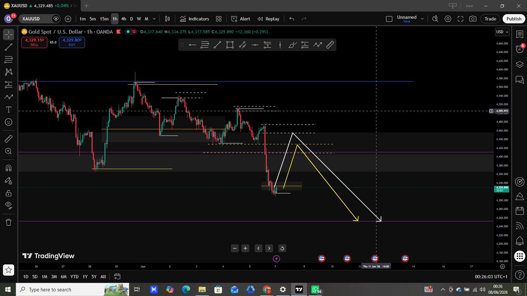Open the Fibonacci retracement tools group
Screen dimensions: 527x296
point(8,59)
